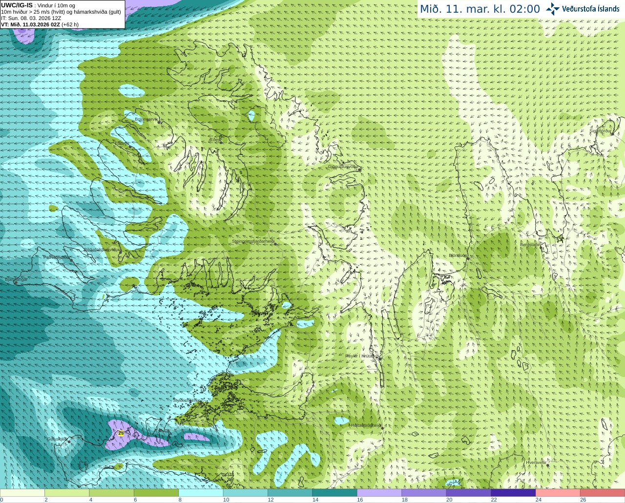Click the forecast time "Mið. 11. mar. kl. 02:00"
The height and width of the screenshot is (503, 625).
pyautogui.click(x=480, y=9)
